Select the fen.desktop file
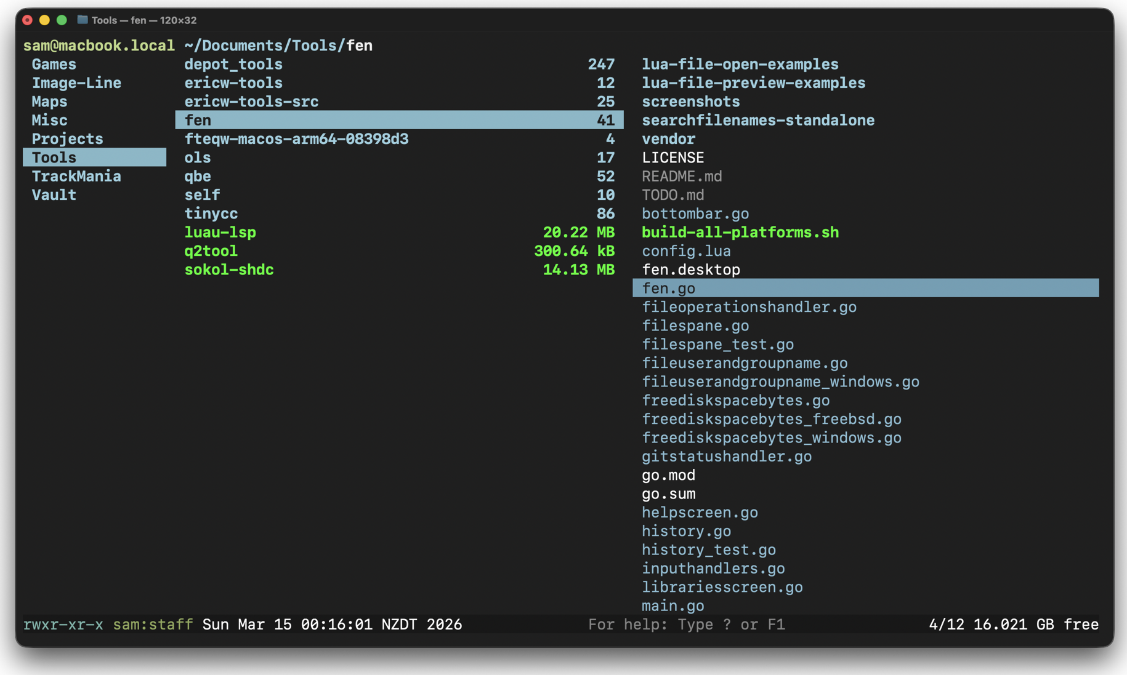This screenshot has width=1127, height=675. (691, 270)
